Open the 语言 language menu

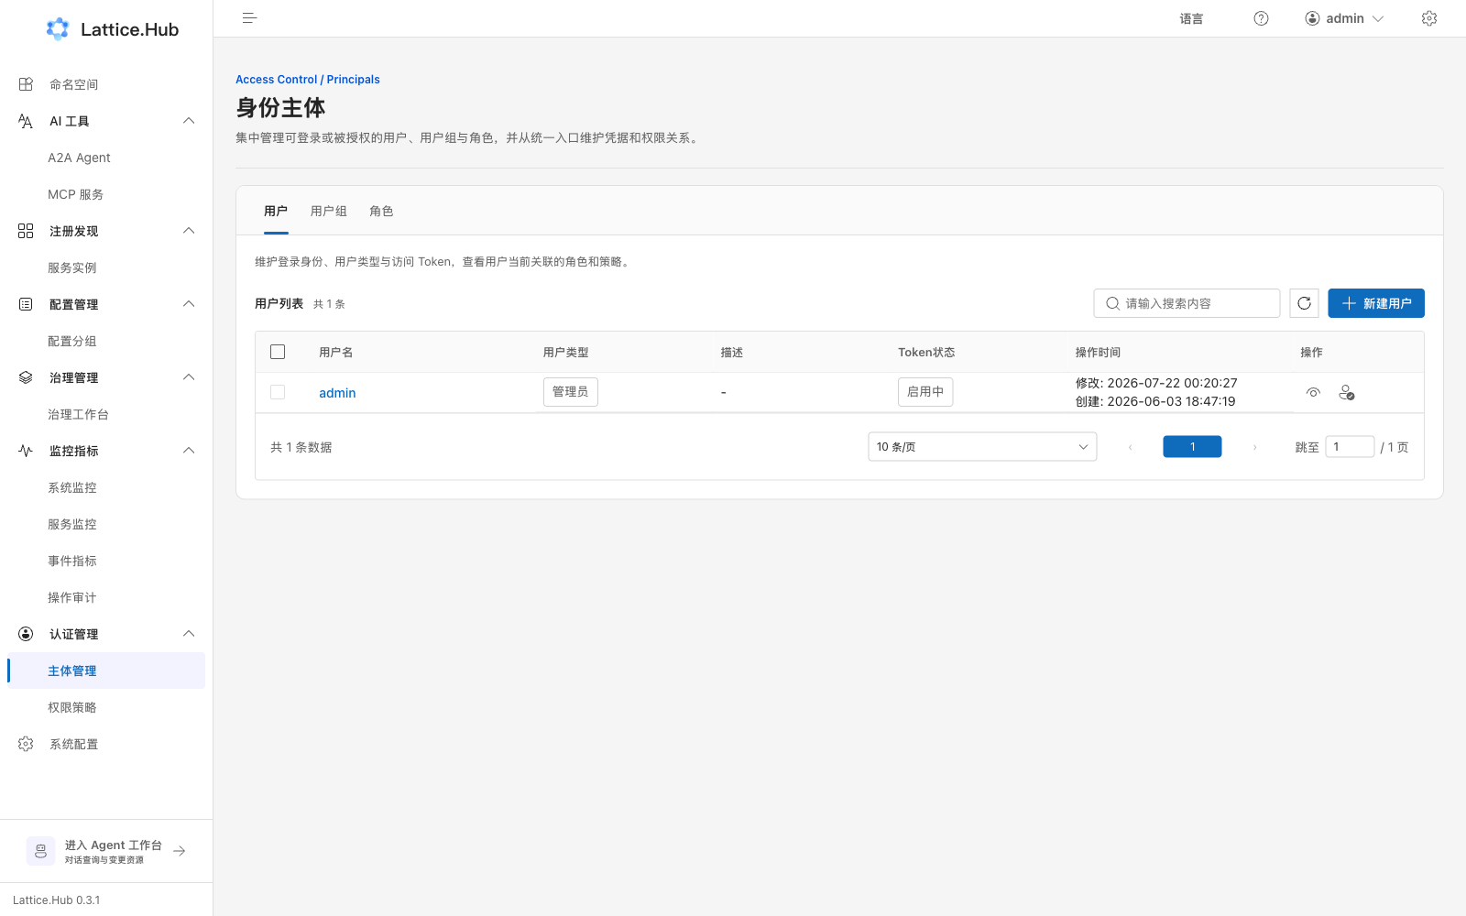point(1191,18)
